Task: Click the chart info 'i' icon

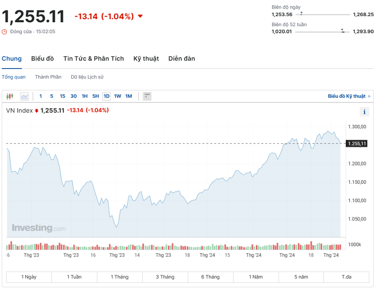Action: tap(364, 112)
